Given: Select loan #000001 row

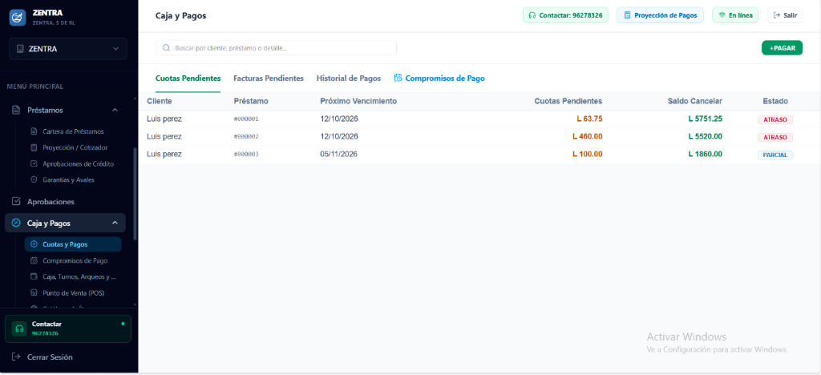Looking at the screenshot, I should [x=479, y=119].
